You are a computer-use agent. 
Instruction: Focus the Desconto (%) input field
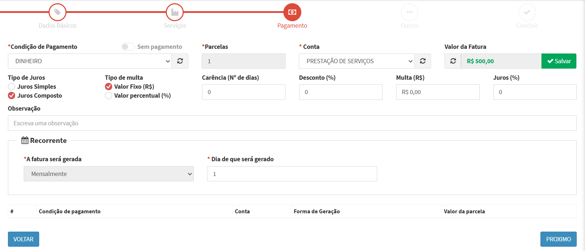click(341, 92)
